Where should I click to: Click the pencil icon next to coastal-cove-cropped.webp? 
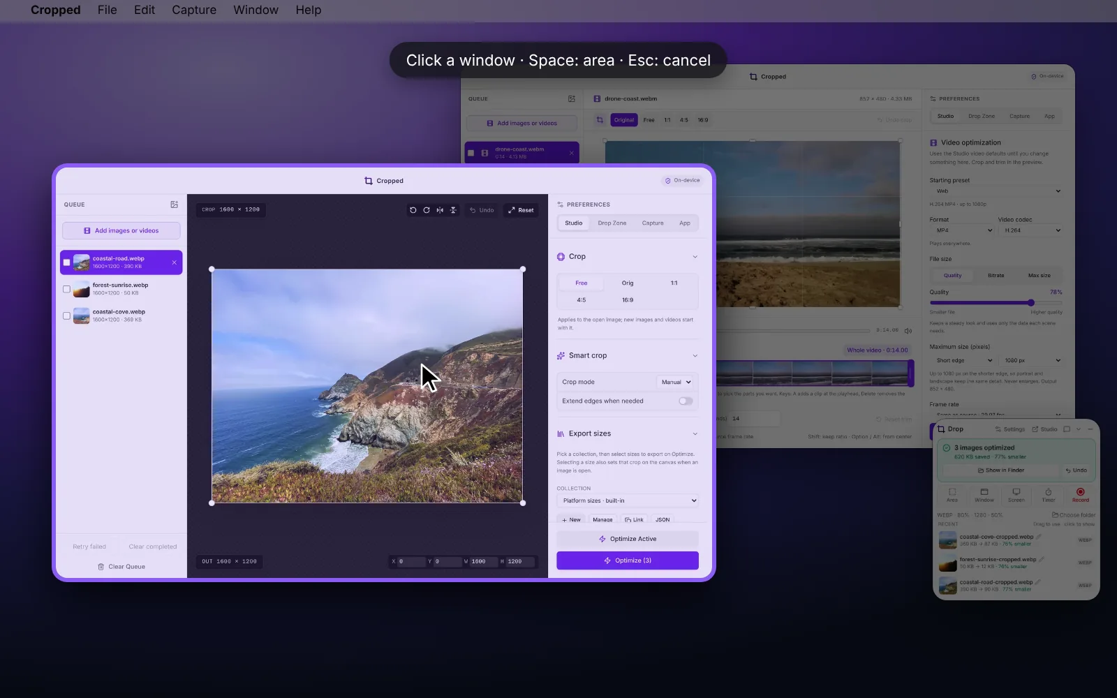point(1039,537)
